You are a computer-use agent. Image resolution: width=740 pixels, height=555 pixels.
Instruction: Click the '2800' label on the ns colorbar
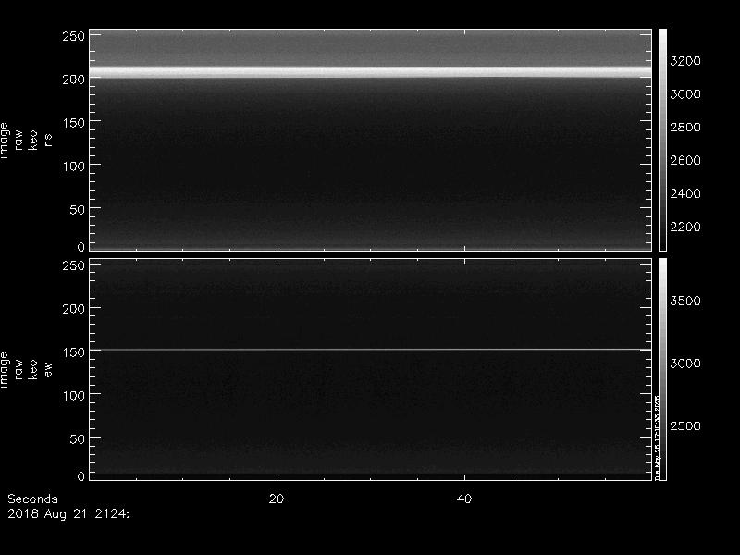[x=685, y=127]
